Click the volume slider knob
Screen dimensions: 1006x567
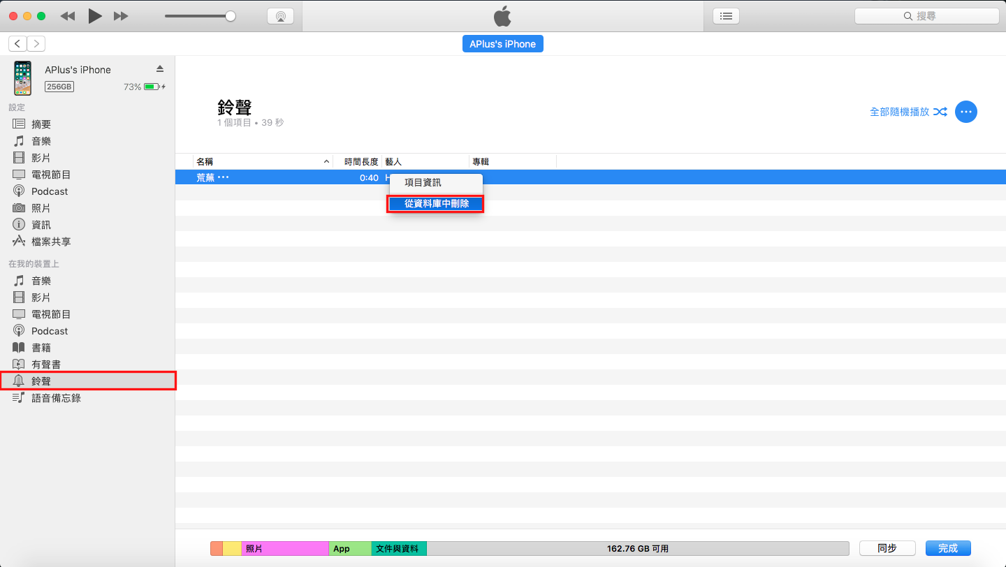(x=231, y=16)
